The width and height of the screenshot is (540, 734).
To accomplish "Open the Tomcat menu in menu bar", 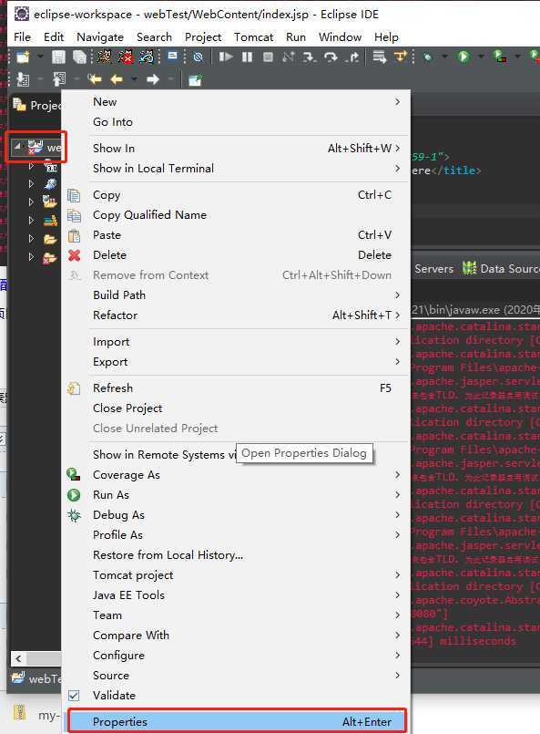I will pos(253,37).
